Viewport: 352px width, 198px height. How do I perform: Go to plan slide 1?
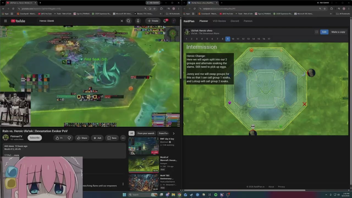[186, 39]
